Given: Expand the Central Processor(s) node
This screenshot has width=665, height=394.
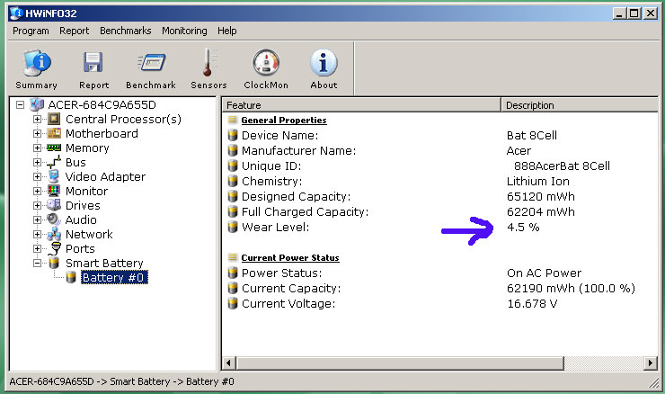Looking at the screenshot, I should pyautogui.click(x=38, y=120).
